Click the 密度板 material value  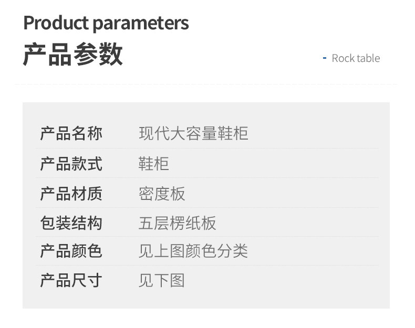162,194
